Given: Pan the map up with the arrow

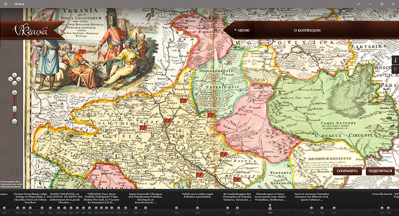Looking at the screenshot, I should point(14,75).
